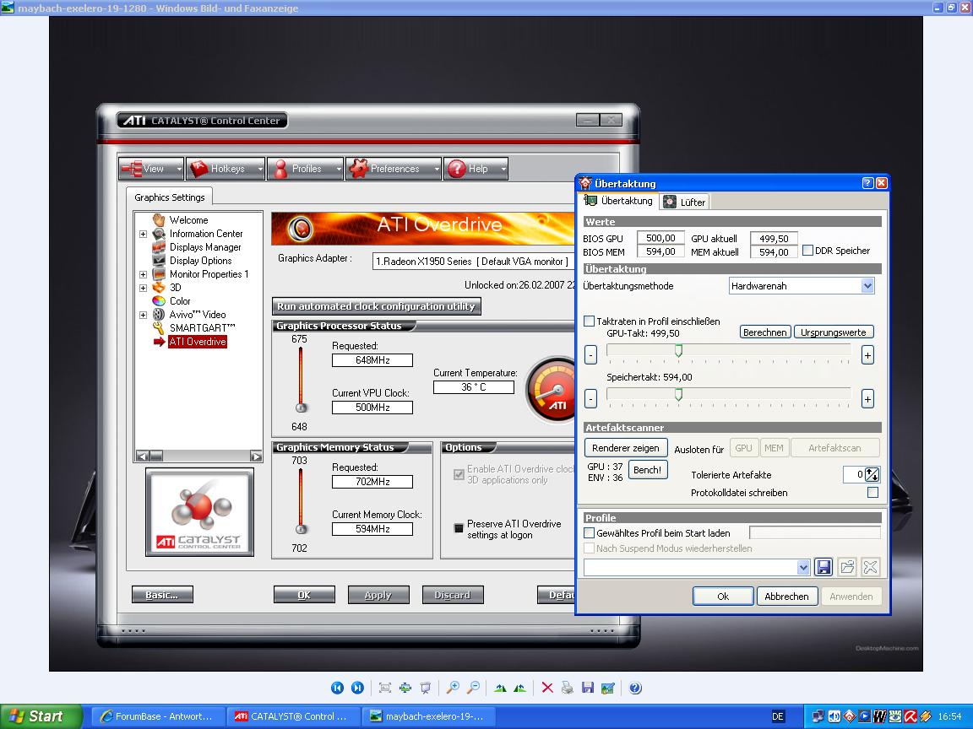Open the volume icon in system tray

click(834, 716)
